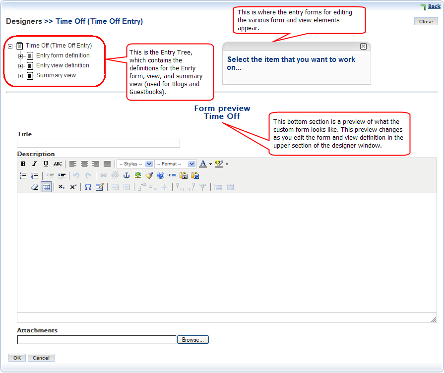Image resolution: width=444 pixels, height=373 pixels.
Task: Click the Cancel button
Action: 41,358
